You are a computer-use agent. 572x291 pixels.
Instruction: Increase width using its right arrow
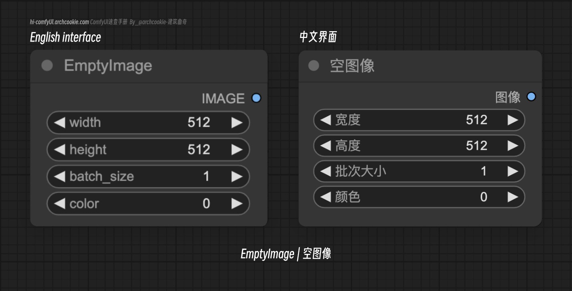coord(237,122)
